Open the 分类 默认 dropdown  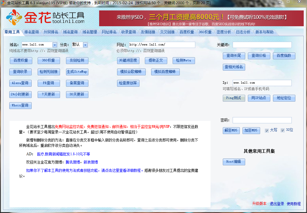[x=85, y=45]
